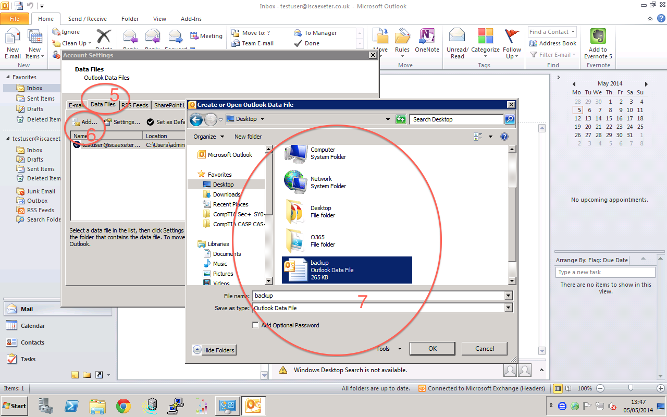
Task: Open the Tools dropdown in dialog
Action: coord(389,349)
